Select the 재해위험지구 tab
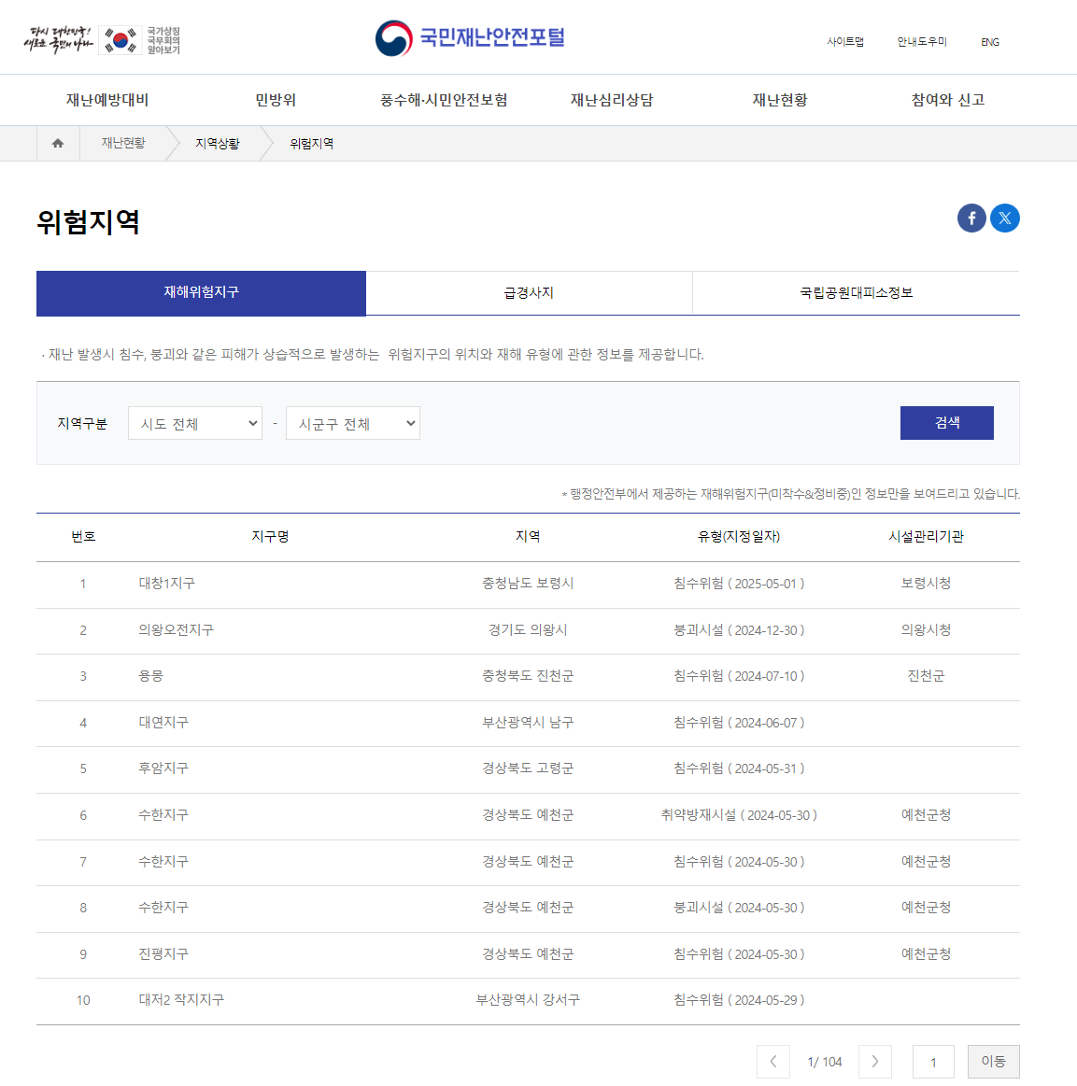The width and height of the screenshot is (1077, 1086). coord(201,293)
